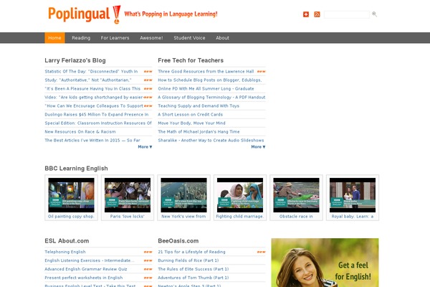The width and height of the screenshot is (430, 287).
Task: Open the About menu item
Action: [222, 38]
